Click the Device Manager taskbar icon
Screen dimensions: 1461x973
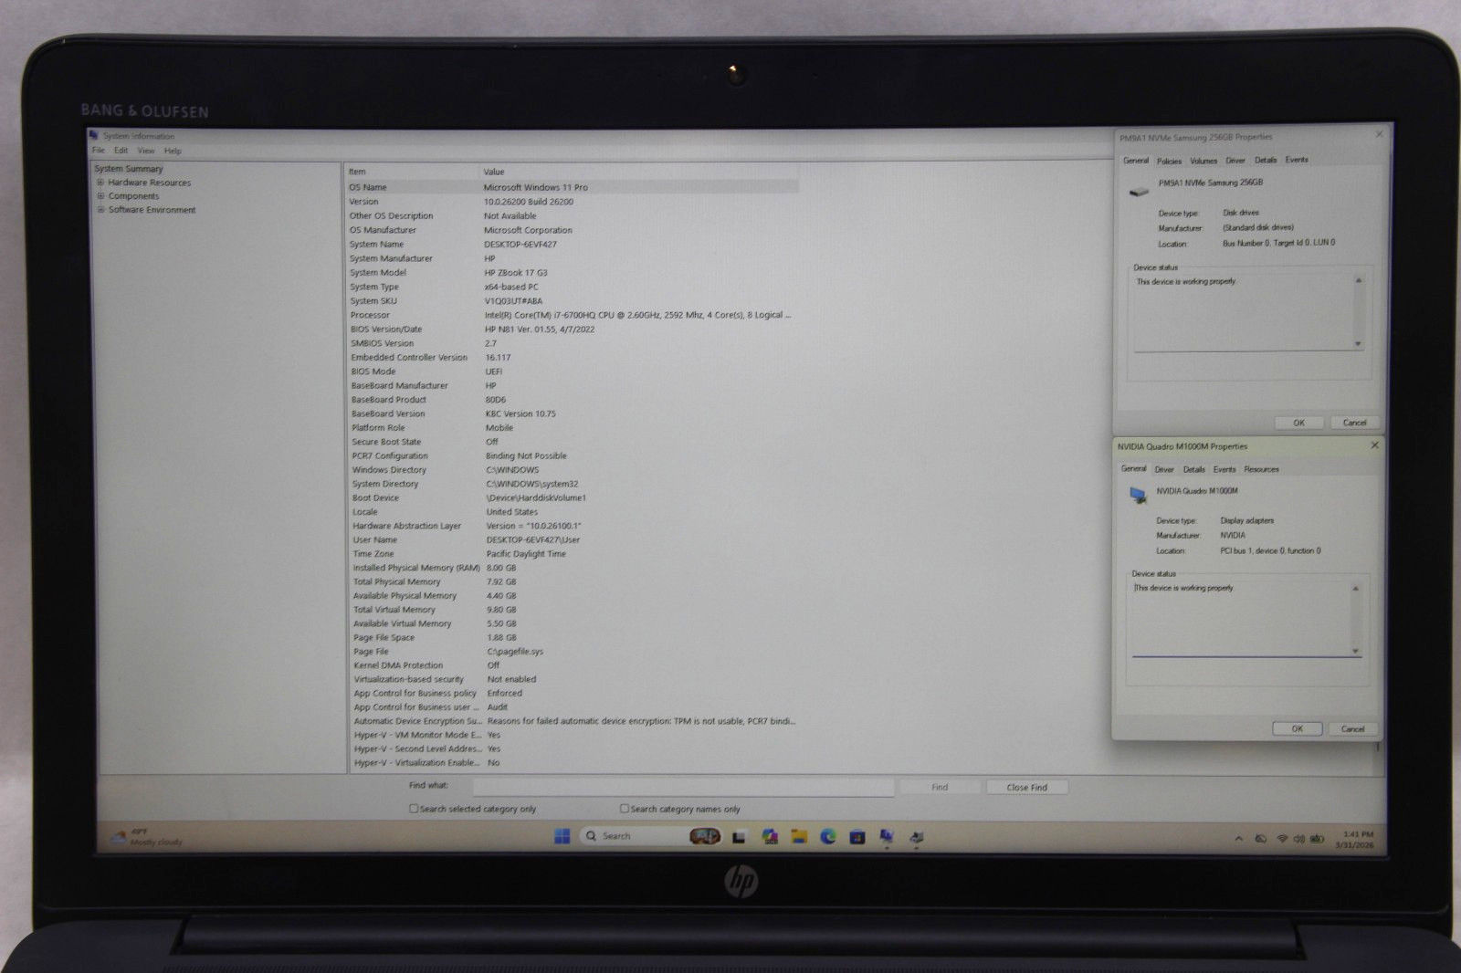[916, 836]
